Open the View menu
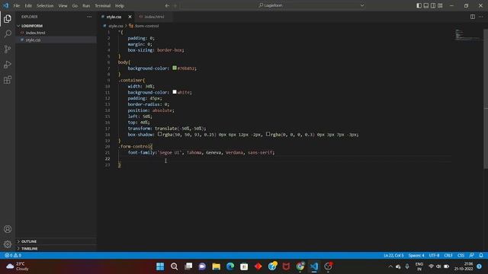Viewport: 488px width, 274px height. tap(63, 5)
